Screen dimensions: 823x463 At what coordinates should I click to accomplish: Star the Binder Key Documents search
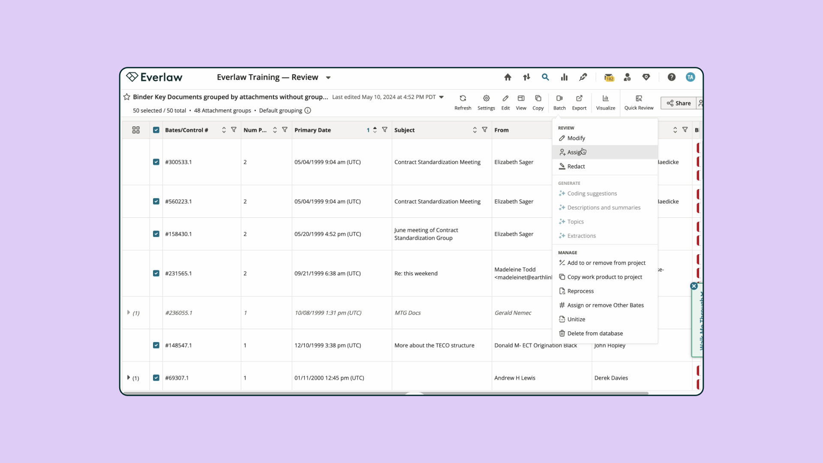coord(126,97)
